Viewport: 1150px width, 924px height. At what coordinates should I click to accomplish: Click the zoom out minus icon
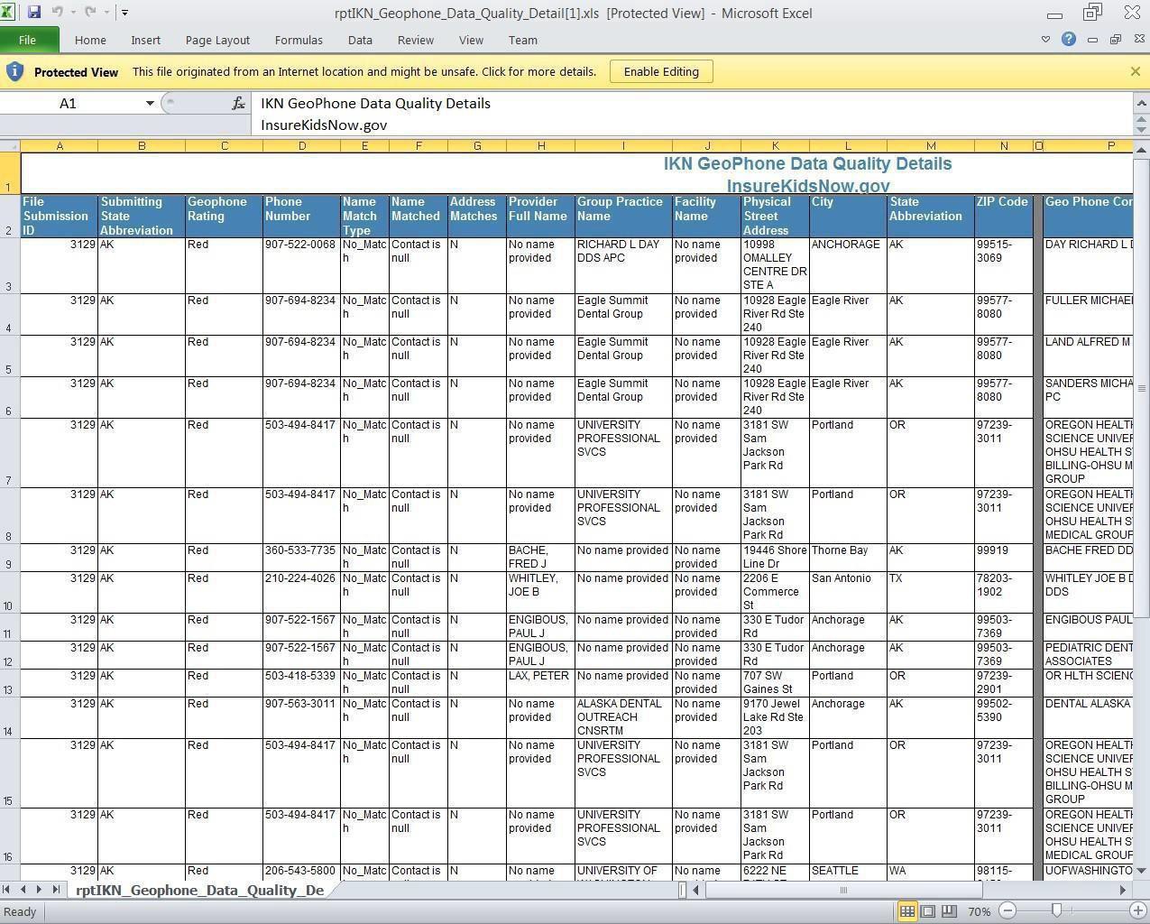click(x=1007, y=911)
